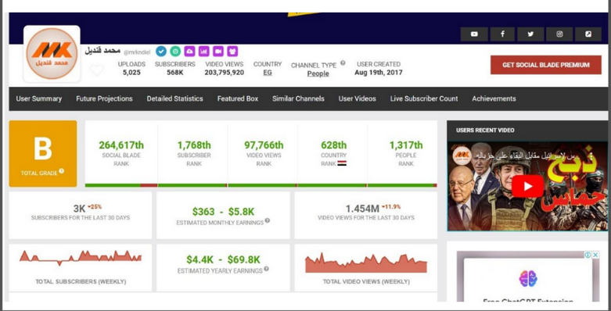Click the purple video camera badge

pyautogui.click(x=218, y=51)
